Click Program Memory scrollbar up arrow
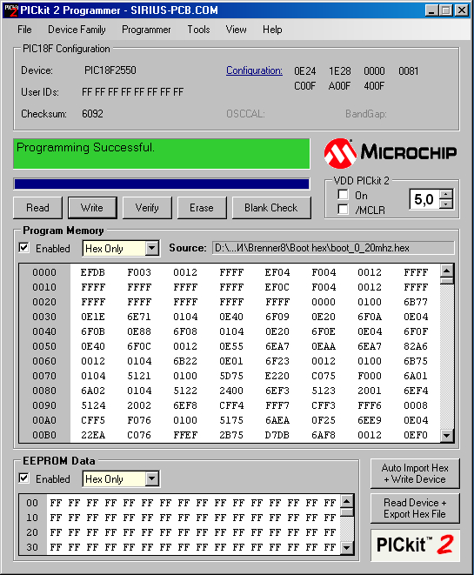 click(x=447, y=271)
